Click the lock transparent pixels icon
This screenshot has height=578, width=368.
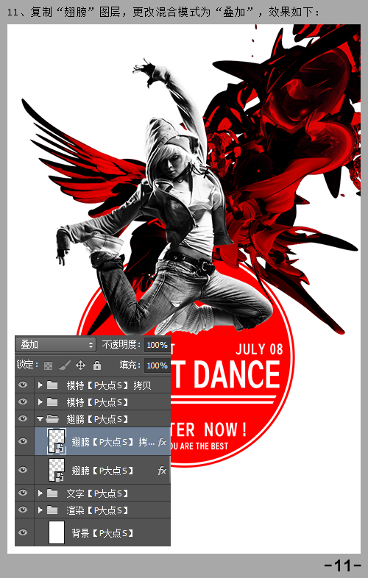(48, 365)
